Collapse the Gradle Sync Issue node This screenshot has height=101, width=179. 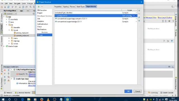pyautogui.click(x=12, y=79)
